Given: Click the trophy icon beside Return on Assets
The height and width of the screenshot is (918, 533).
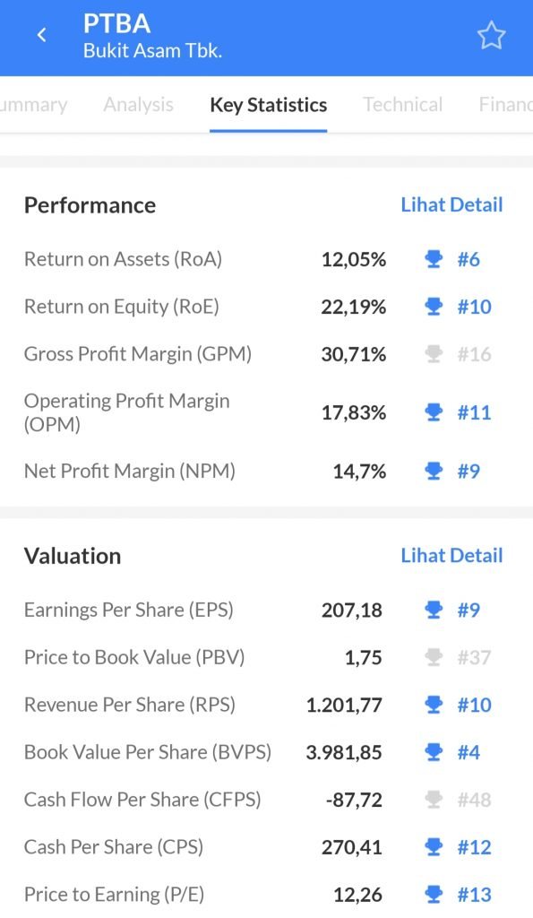Looking at the screenshot, I should point(434,259).
